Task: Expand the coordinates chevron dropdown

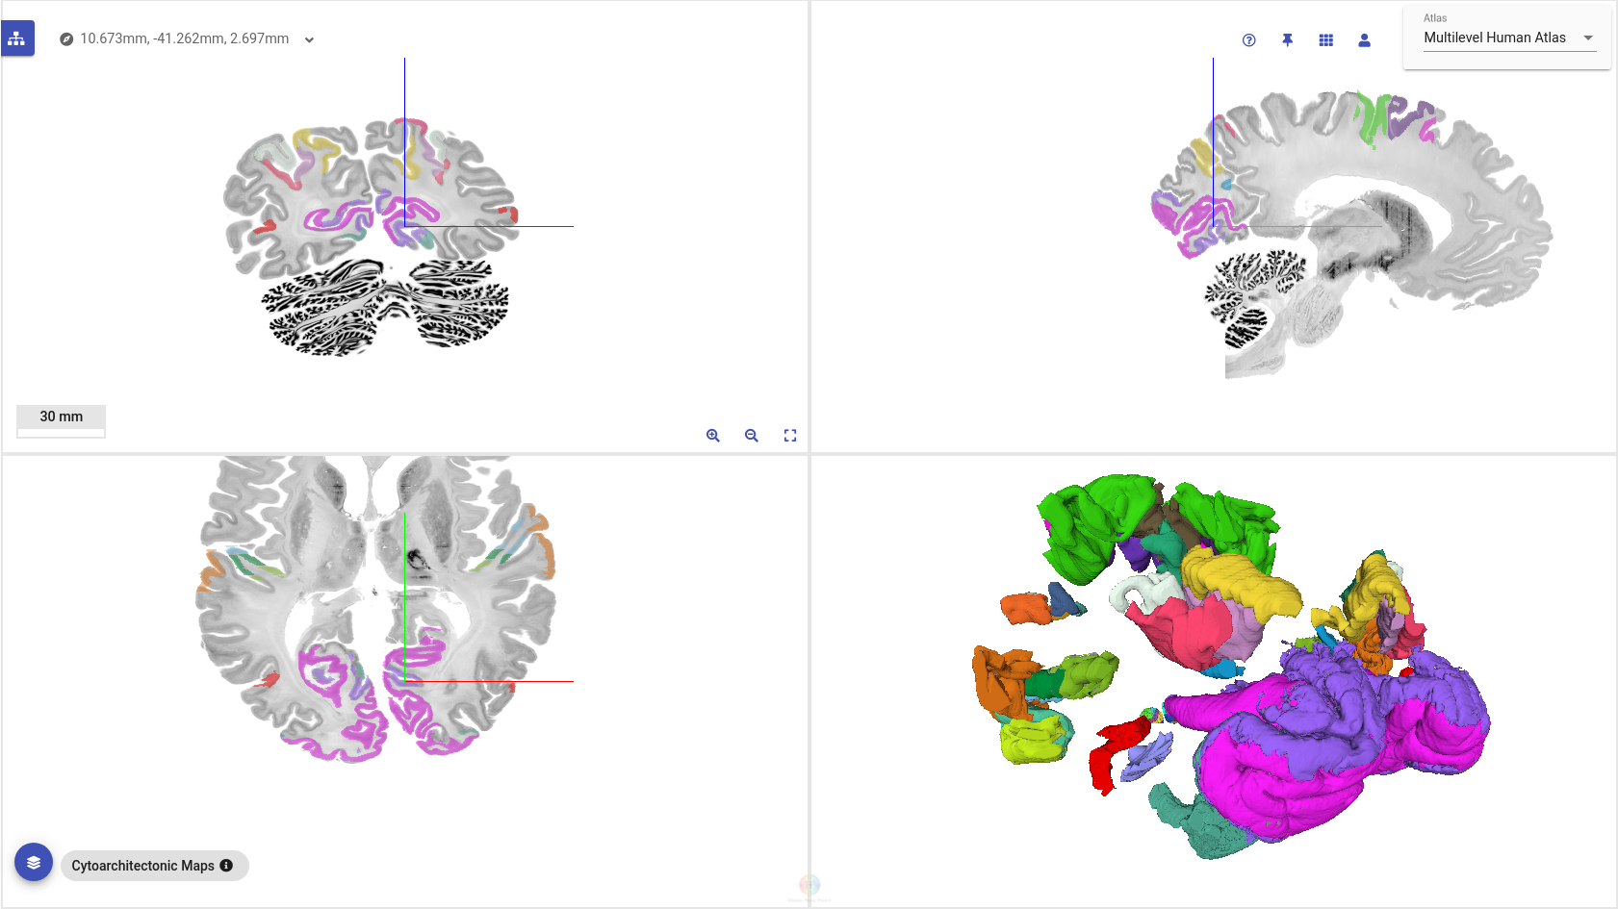Action: coord(309,39)
